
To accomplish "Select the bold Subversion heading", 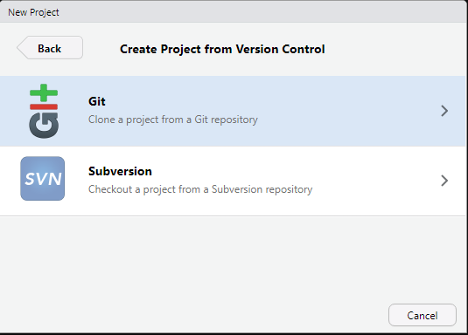I will (120, 171).
